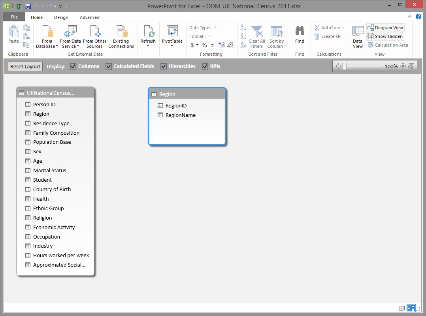The width and height of the screenshot is (426, 316).
Task: Uncheck the Columns display checkbox
Action: click(x=73, y=66)
